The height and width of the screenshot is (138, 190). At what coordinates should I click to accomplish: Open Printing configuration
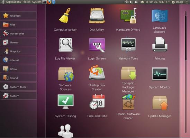click(x=160, y=49)
